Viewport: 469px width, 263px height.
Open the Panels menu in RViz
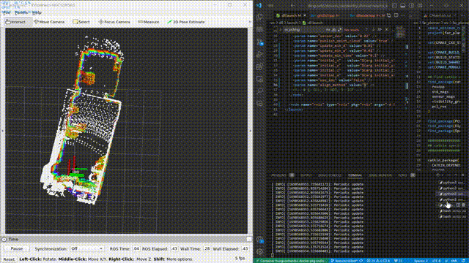point(21,12)
